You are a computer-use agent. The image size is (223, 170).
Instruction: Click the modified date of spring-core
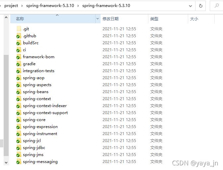(x=119, y=120)
